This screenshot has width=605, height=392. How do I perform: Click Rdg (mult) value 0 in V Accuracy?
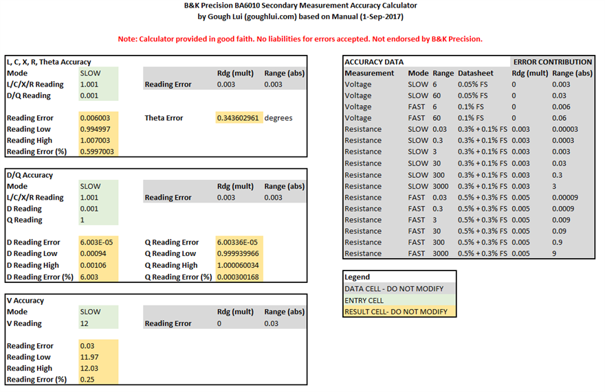pyautogui.click(x=219, y=323)
